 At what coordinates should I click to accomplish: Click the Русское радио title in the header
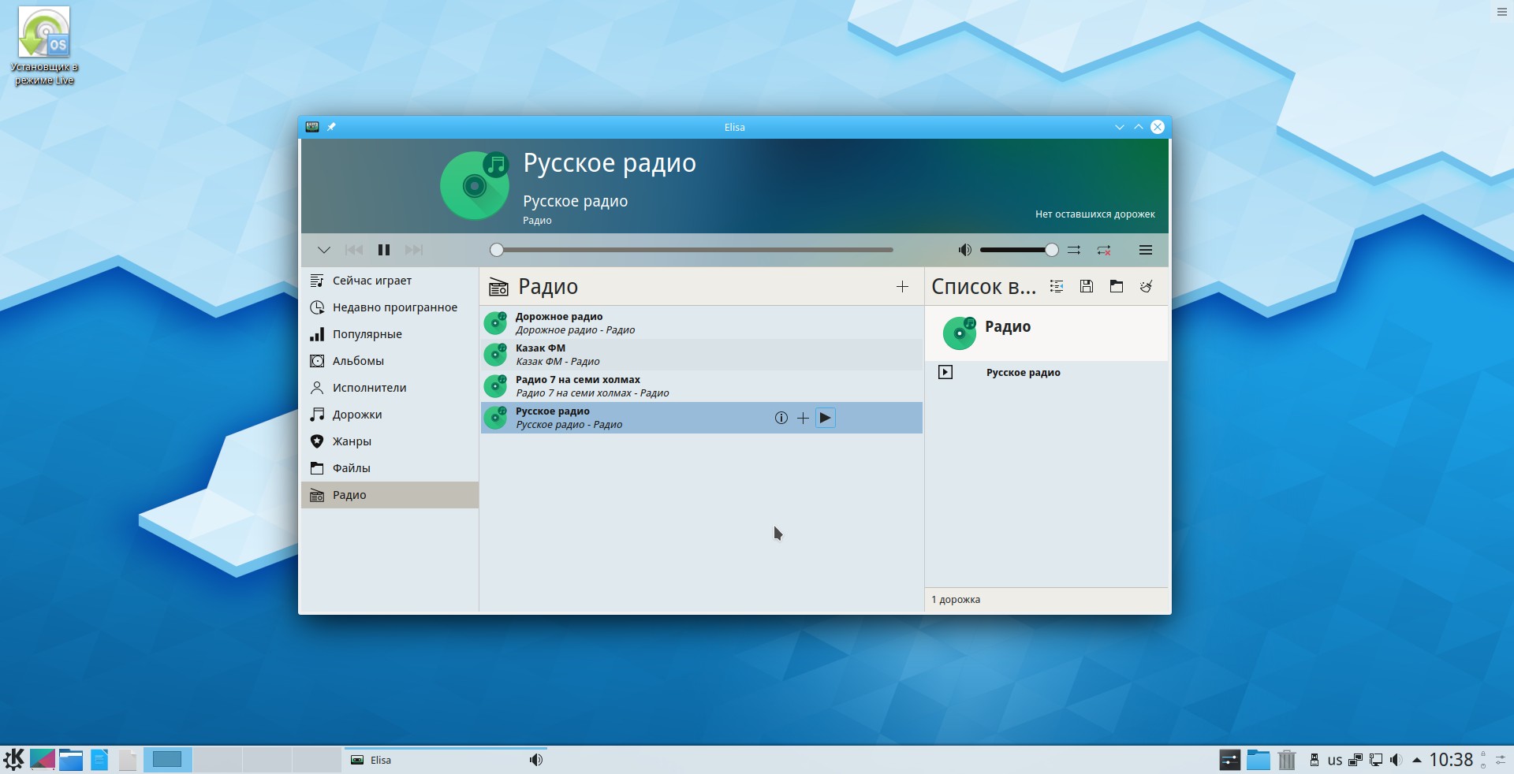[610, 163]
